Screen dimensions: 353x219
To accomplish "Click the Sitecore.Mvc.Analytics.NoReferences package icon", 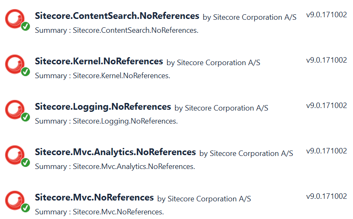I will [x=15, y=155].
